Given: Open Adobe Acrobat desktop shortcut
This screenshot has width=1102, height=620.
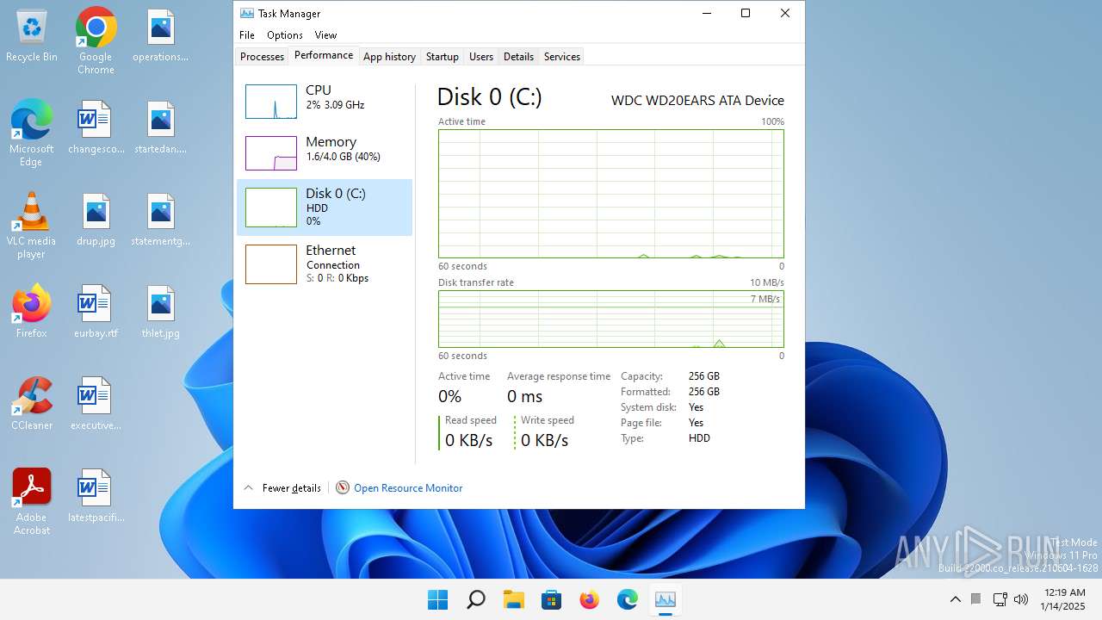Looking at the screenshot, I should click(x=32, y=502).
